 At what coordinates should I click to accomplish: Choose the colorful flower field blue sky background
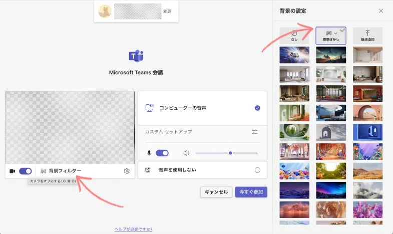click(294, 171)
